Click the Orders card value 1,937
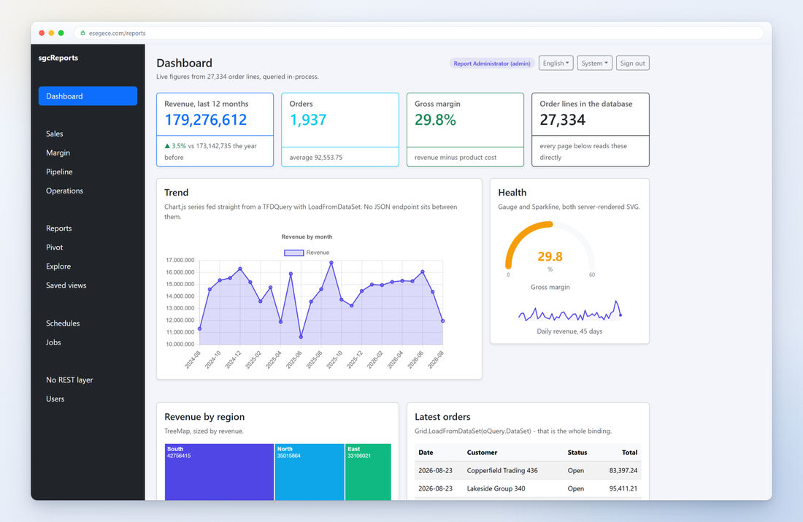The width and height of the screenshot is (803, 522). coord(308,120)
